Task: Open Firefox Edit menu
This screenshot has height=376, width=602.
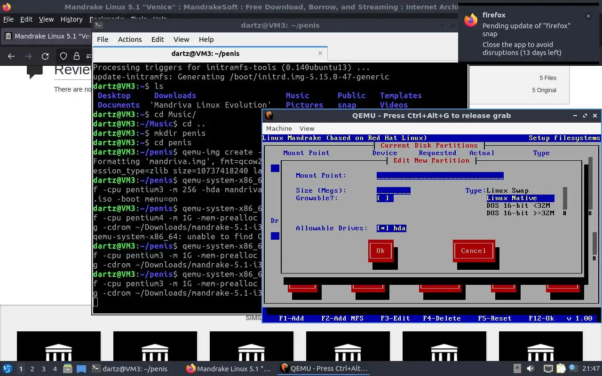Action: tap(26, 19)
